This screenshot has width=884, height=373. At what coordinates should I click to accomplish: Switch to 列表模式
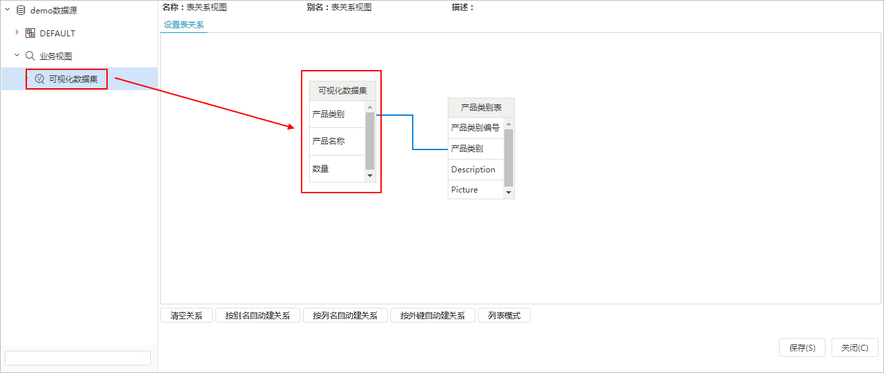click(504, 315)
